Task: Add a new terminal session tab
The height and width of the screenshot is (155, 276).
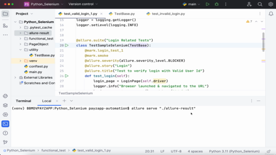Action: point(64,101)
